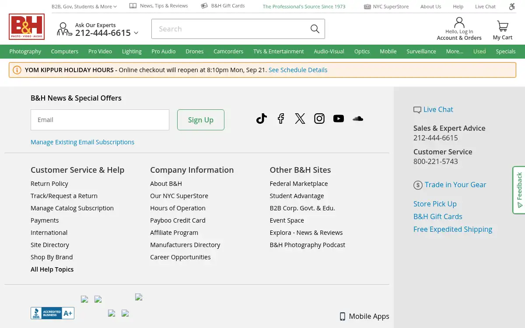Open the About Us link in the top bar

tap(431, 7)
